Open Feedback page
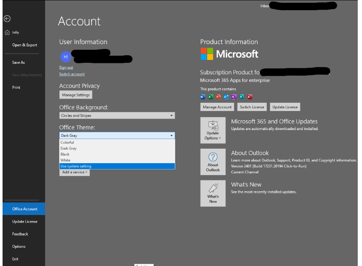Viewport: 362px width, 266px height. [x=24, y=234]
